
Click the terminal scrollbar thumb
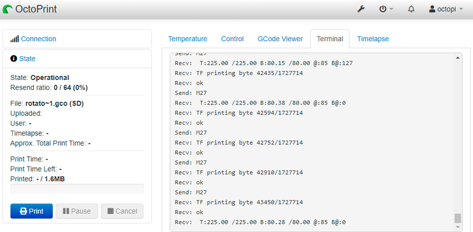(x=457, y=218)
